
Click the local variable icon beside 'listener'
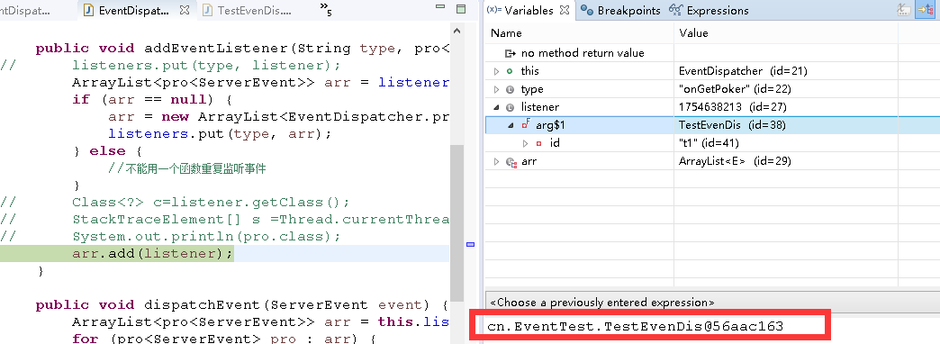click(511, 107)
